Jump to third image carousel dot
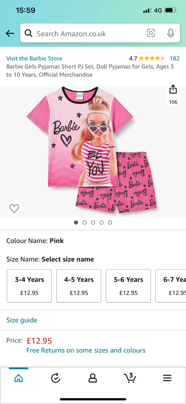Image resolution: width=186 pixels, height=404 pixels. [x=93, y=222]
